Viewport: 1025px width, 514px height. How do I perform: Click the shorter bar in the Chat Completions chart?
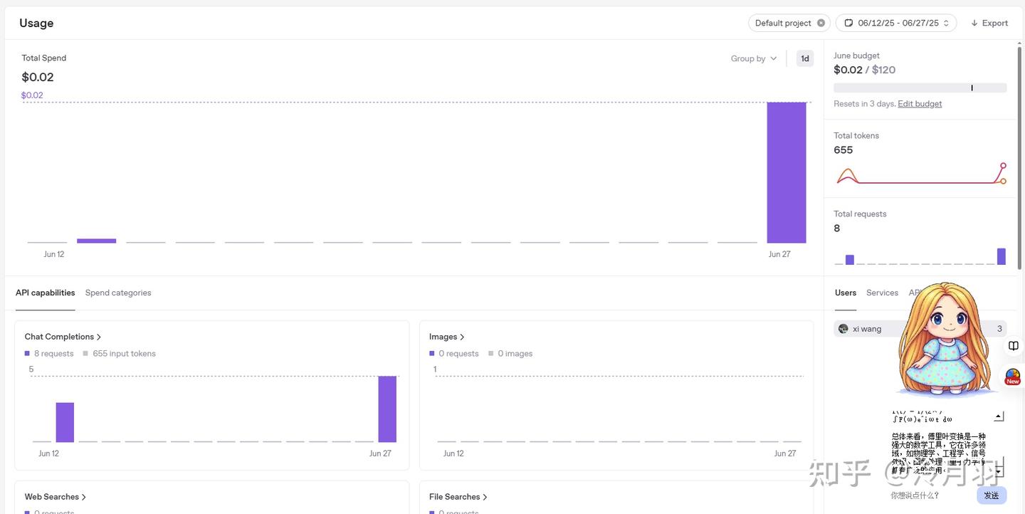click(x=65, y=423)
